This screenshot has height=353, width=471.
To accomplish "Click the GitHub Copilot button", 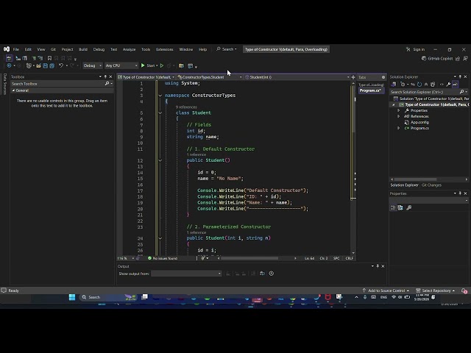I will 437,59.
